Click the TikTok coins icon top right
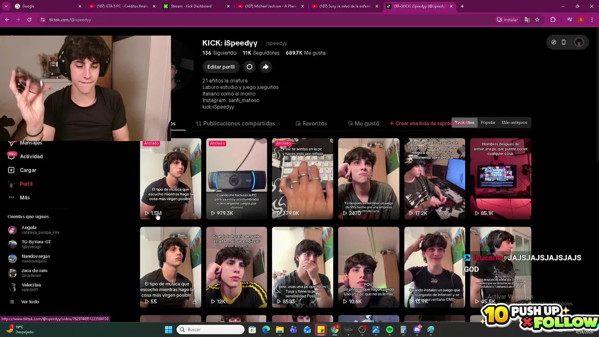599x337 pixels. click(554, 42)
